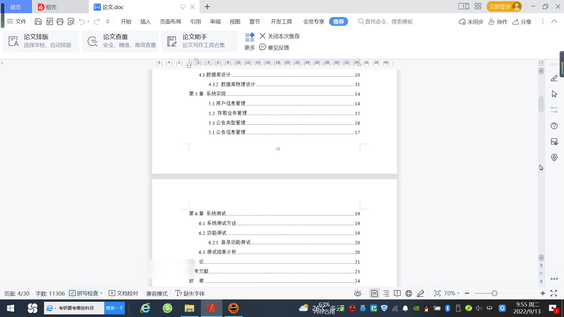Image resolution: width=564 pixels, height=317 pixels.
Task: Click 关闭本次推荐 to dismiss recommendations
Action: (x=280, y=36)
